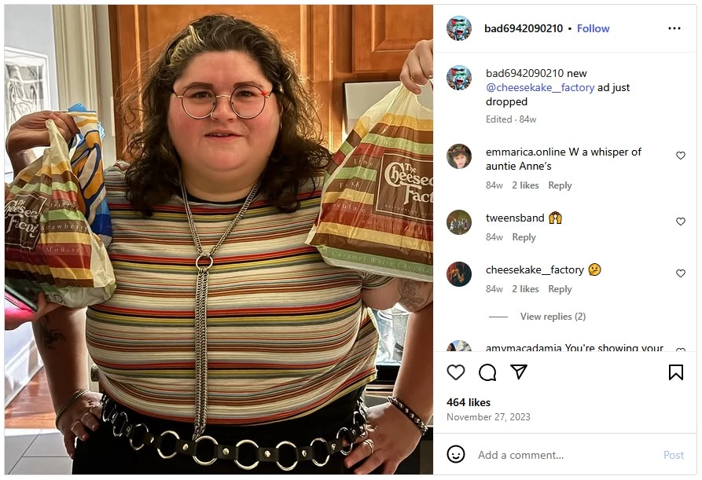
Task: View the 464 likes list
Action: click(x=469, y=402)
